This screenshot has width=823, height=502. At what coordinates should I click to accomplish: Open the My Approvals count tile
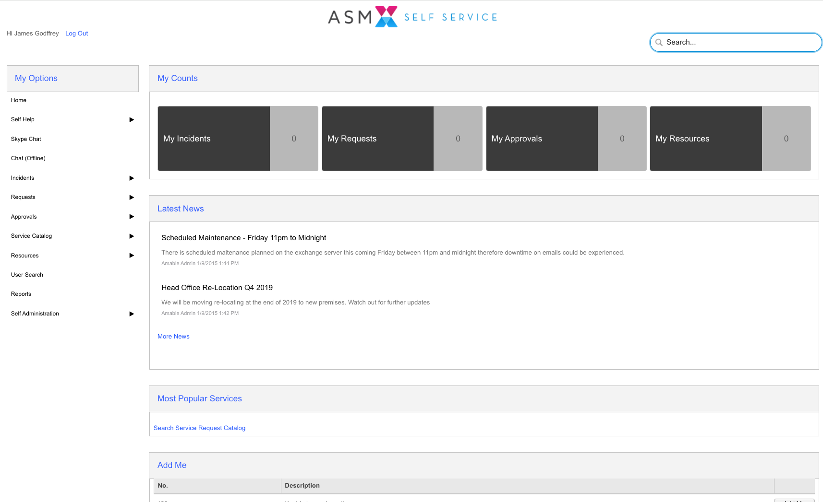click(566, 139)
